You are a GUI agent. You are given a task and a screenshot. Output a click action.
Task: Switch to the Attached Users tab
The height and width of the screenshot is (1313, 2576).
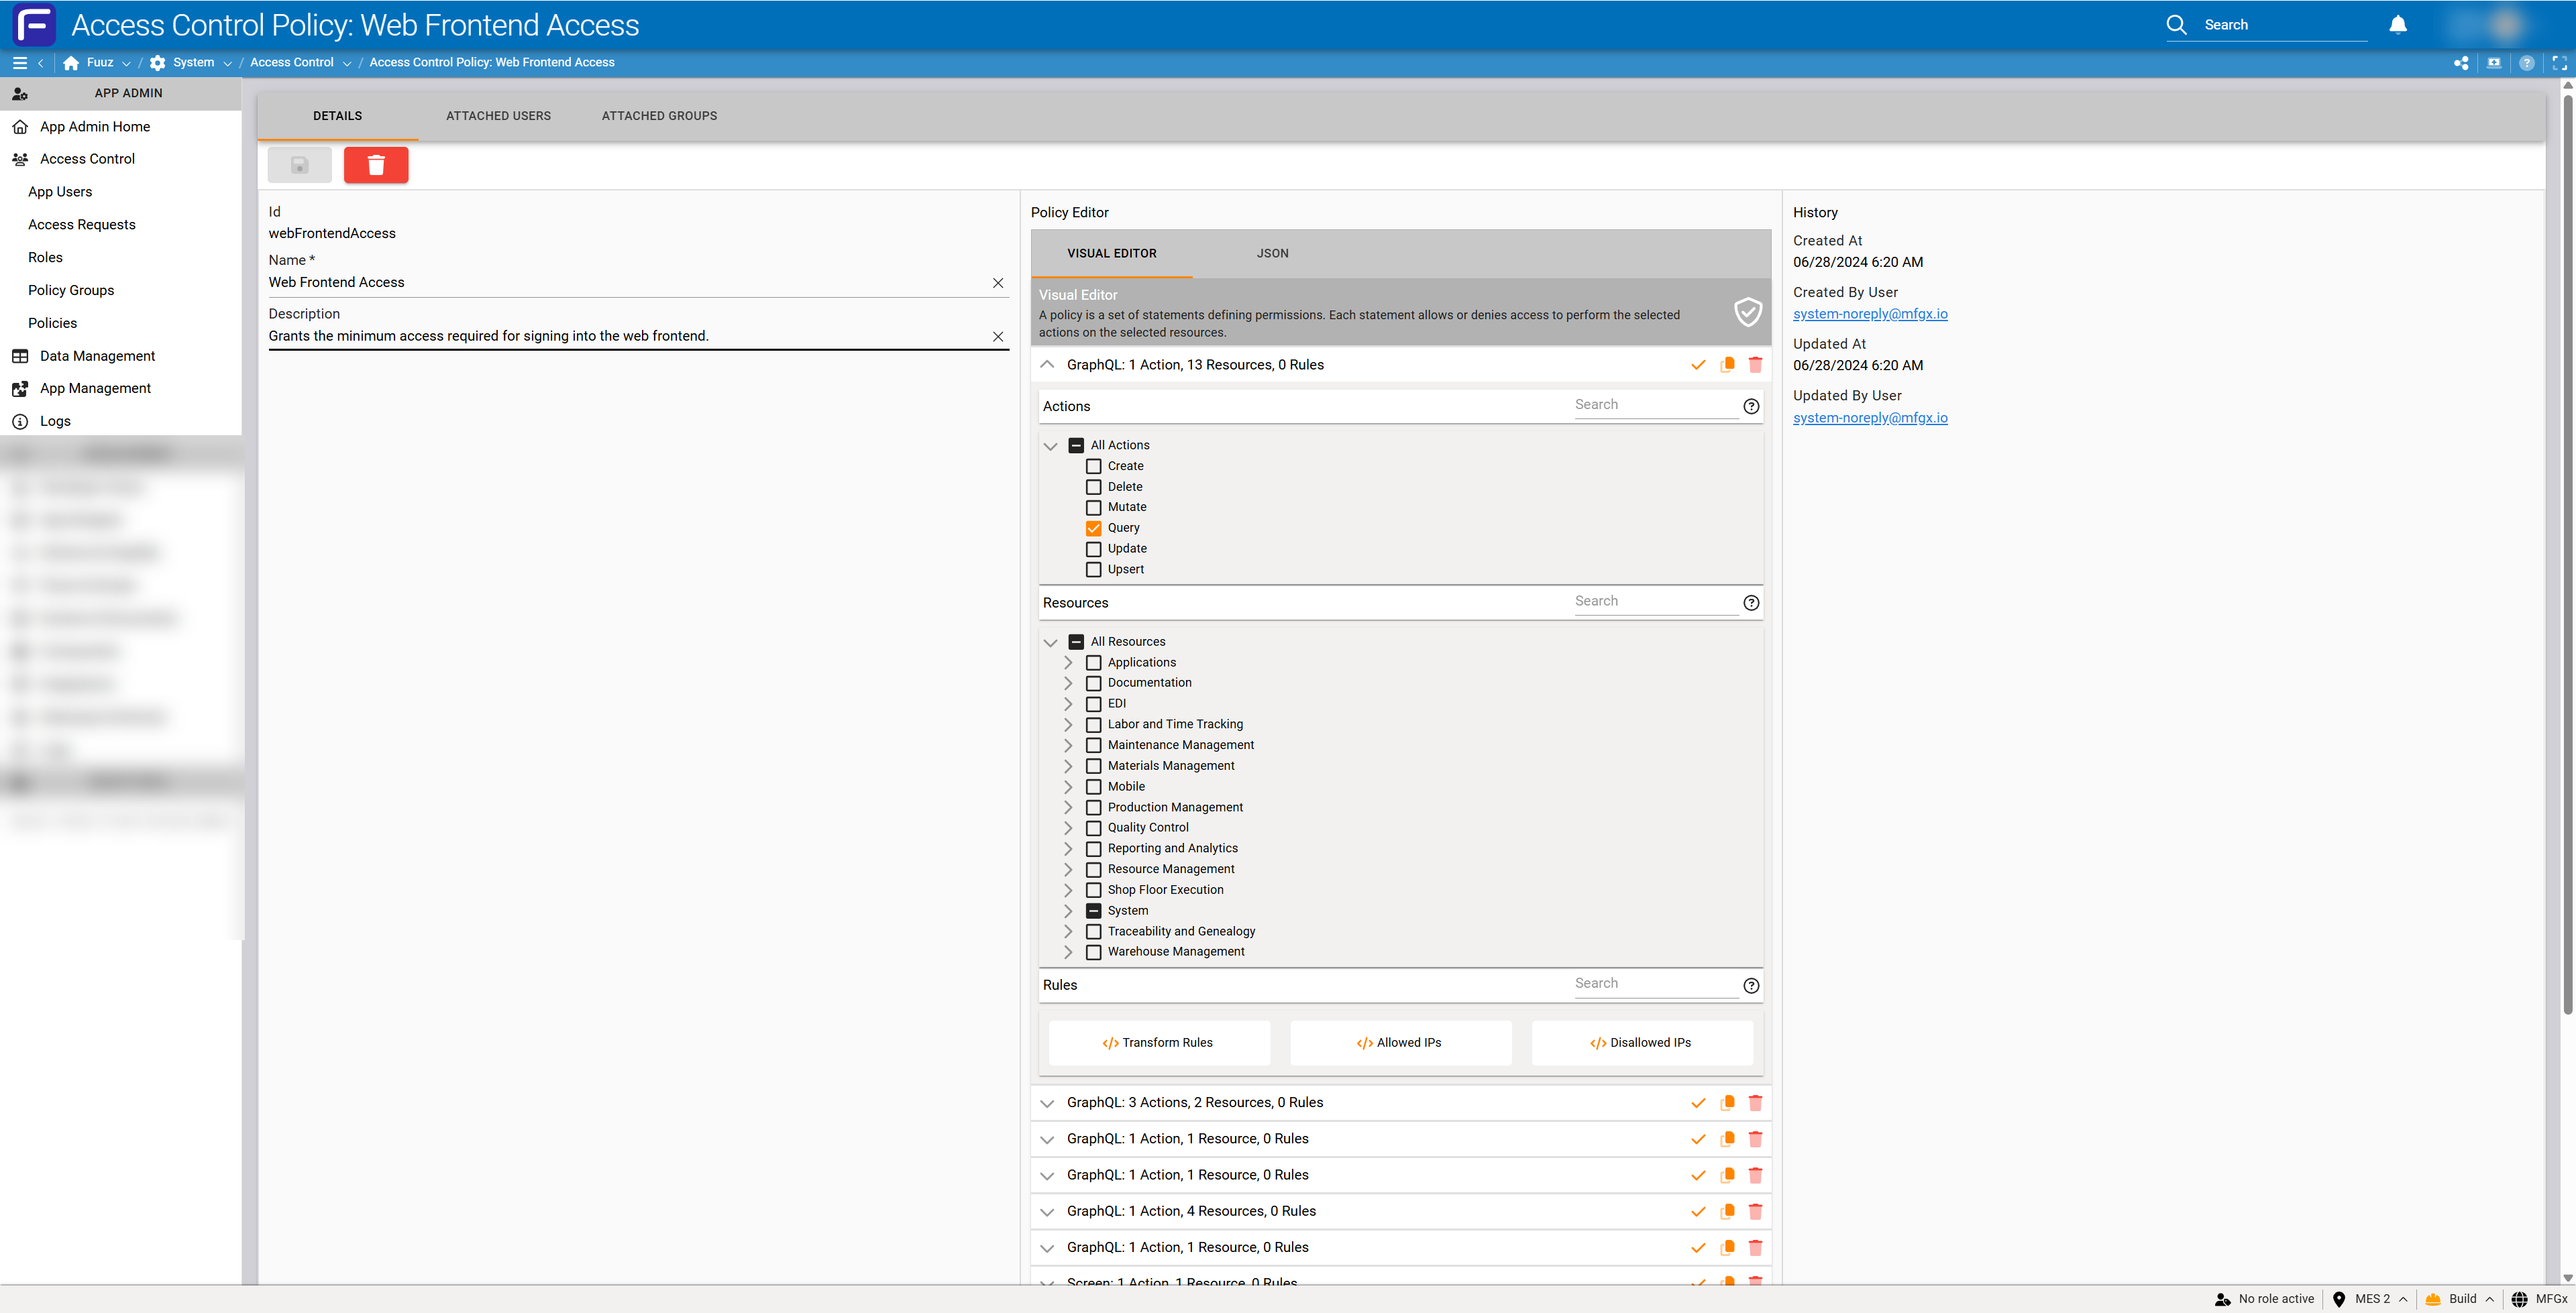[x=498, y=116]
